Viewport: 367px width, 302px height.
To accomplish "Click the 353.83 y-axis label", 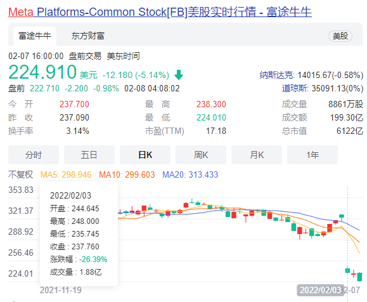I will pos(21,190).
